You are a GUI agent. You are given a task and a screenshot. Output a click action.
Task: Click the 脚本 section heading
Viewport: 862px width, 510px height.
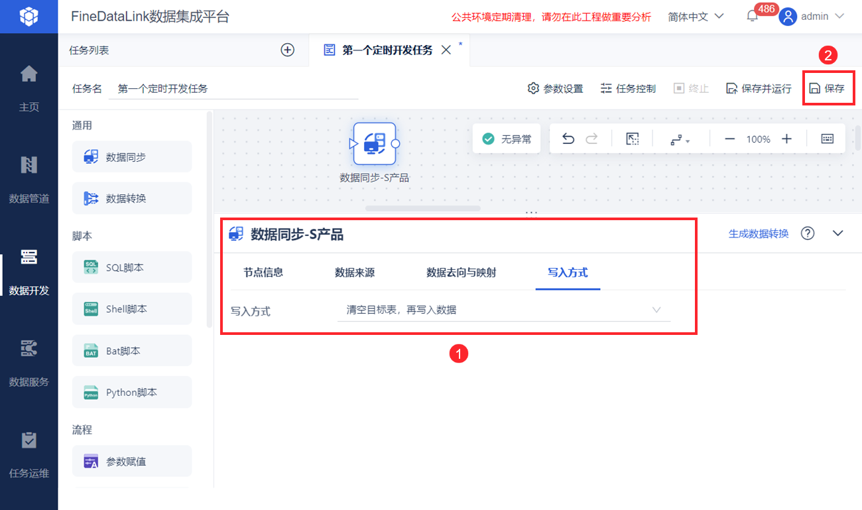[x=82, y=236]
